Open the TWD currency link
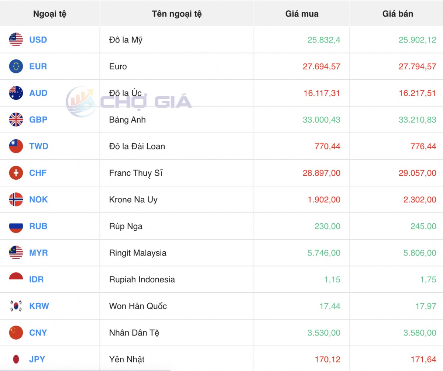This screenshot has width=443, height=371. (39, 146)
